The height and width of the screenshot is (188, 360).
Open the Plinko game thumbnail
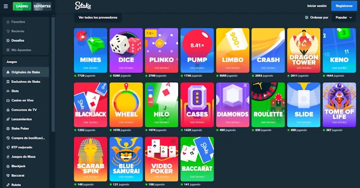[x=162, y=50]
